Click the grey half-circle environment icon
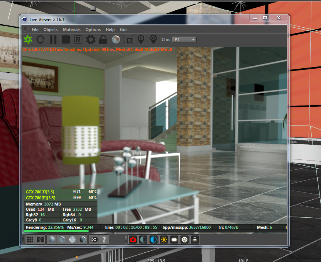Image resolution: width=321 pixels, height=262 pixels. pos(143,239)
